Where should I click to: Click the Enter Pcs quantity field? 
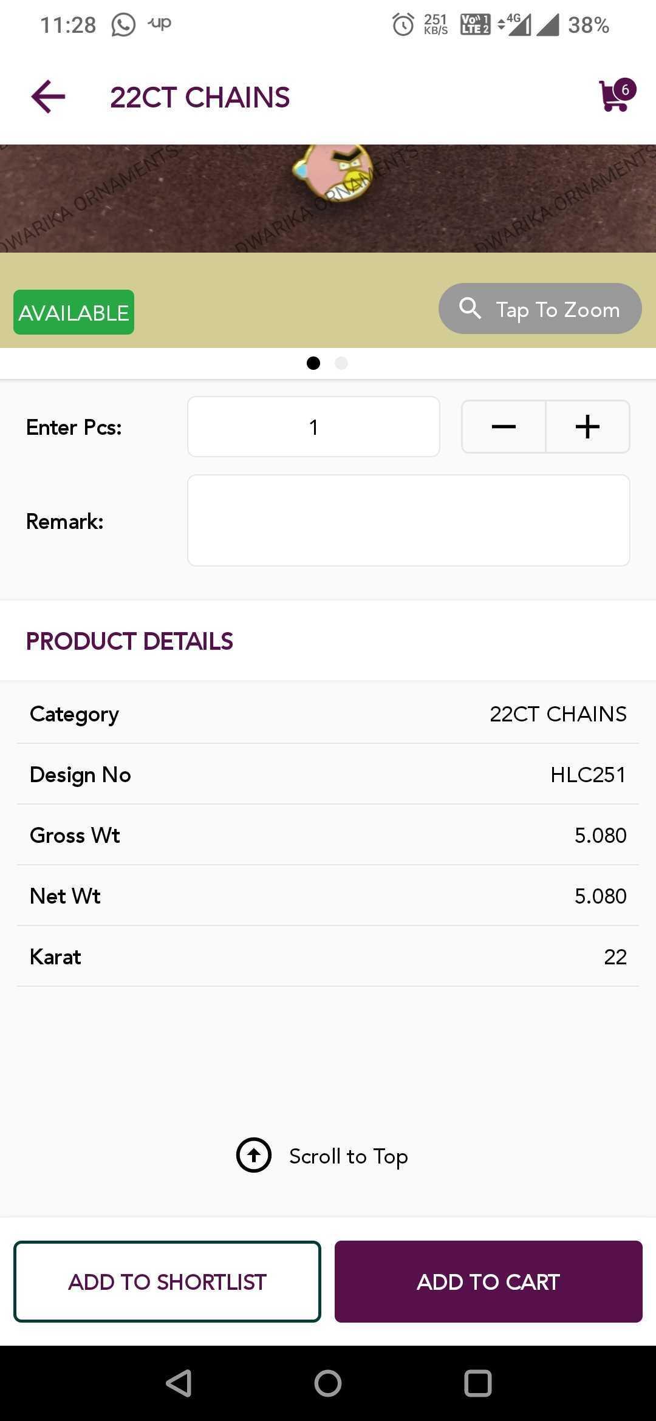[x=313, y=427]
